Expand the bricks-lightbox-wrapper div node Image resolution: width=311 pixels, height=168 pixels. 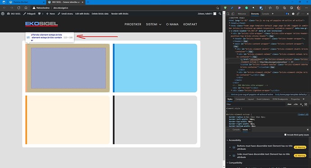pyautogui.click(x=232, y=91)
